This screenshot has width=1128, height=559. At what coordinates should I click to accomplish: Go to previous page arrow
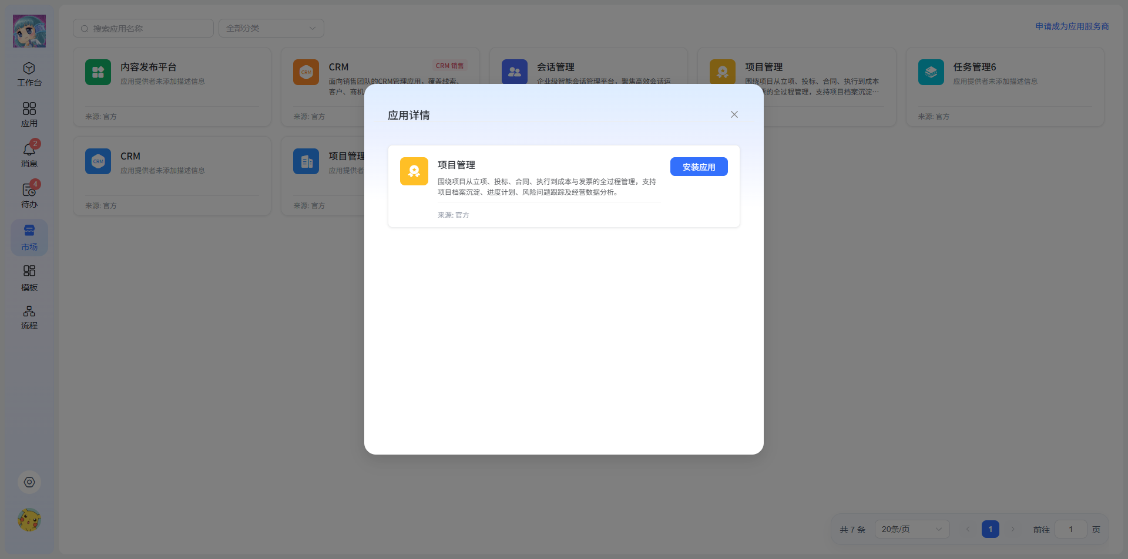pyautogui.click(x=968, y=529)
